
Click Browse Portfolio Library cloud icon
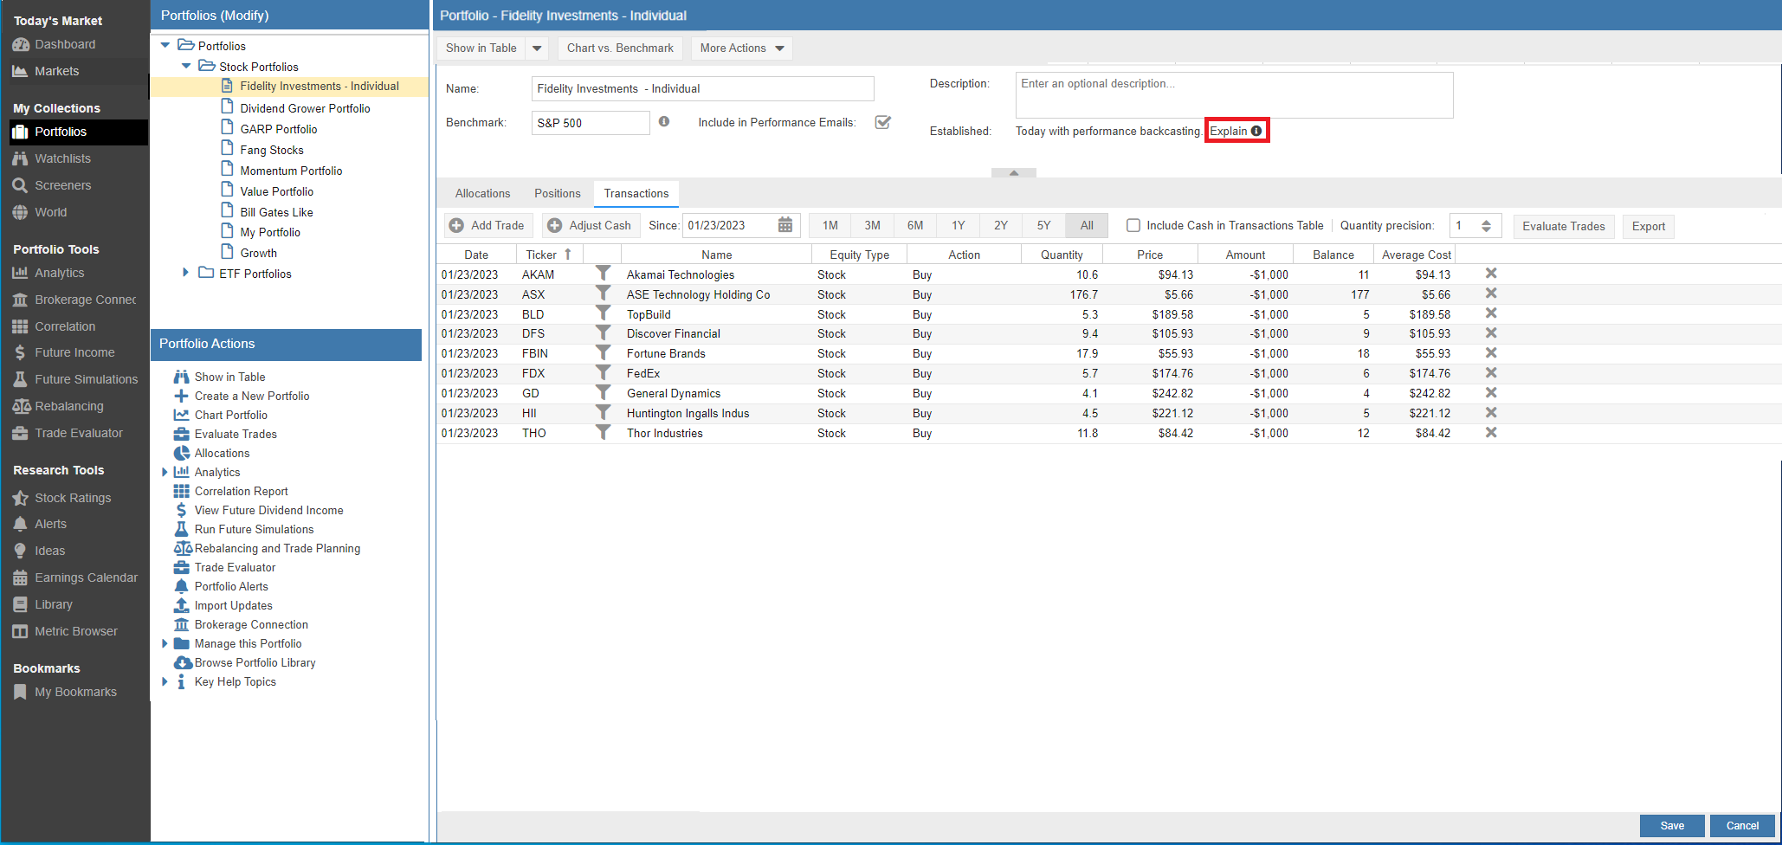tap(183, 662)
